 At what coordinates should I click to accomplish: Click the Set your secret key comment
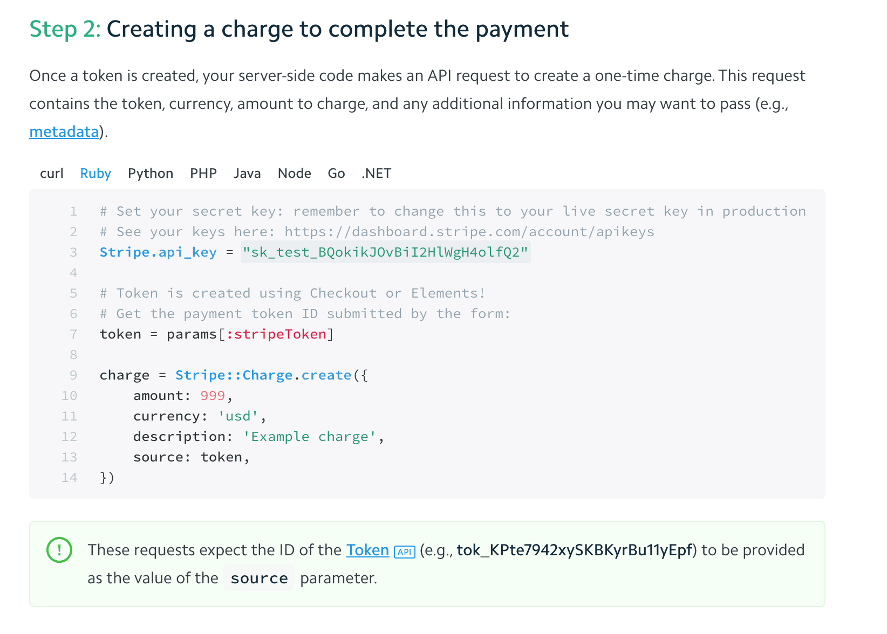pyautogui.click(x=453, y=211)
